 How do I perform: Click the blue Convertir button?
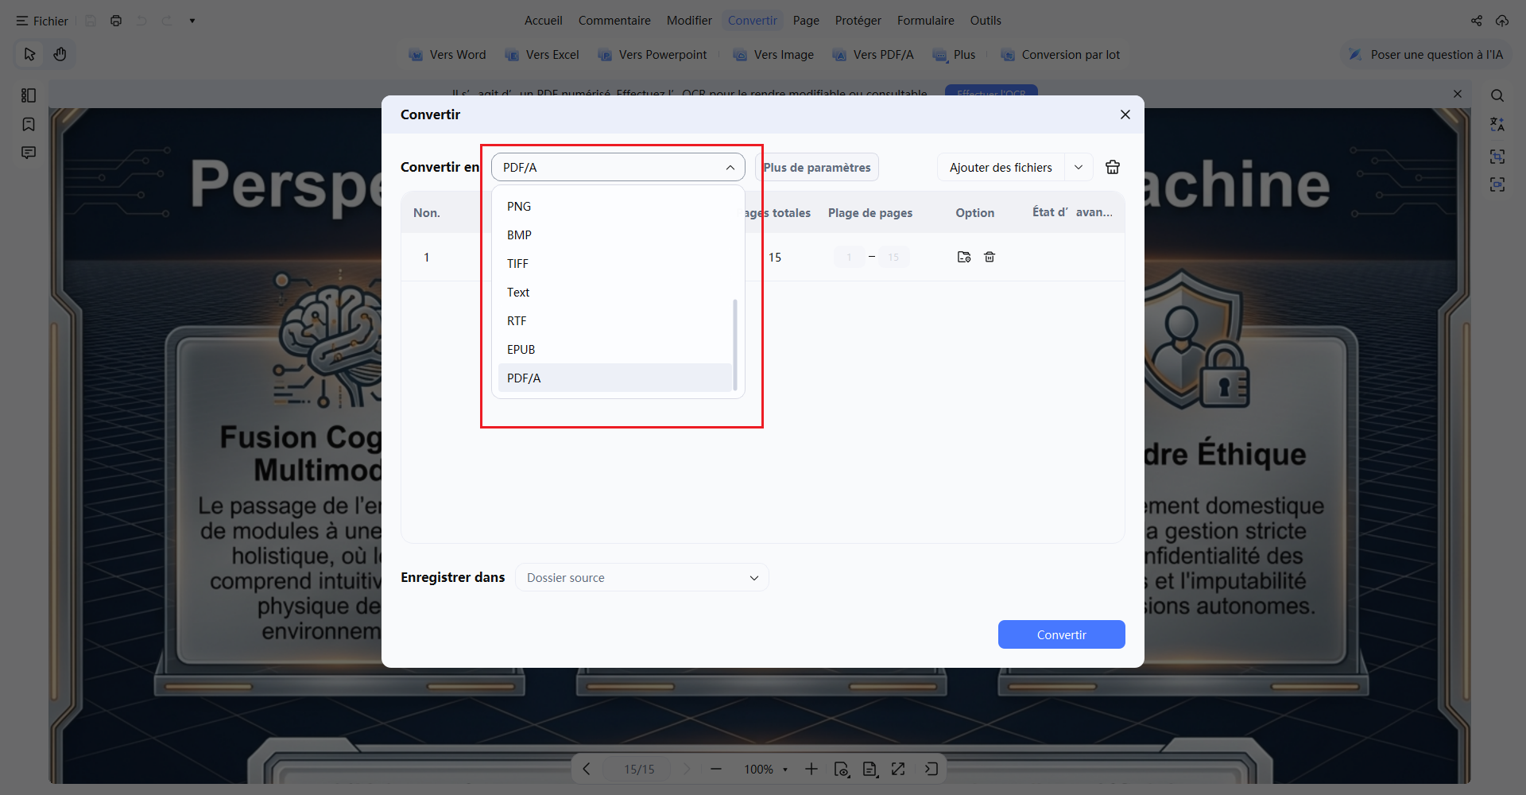click(x=1061, y=634)
